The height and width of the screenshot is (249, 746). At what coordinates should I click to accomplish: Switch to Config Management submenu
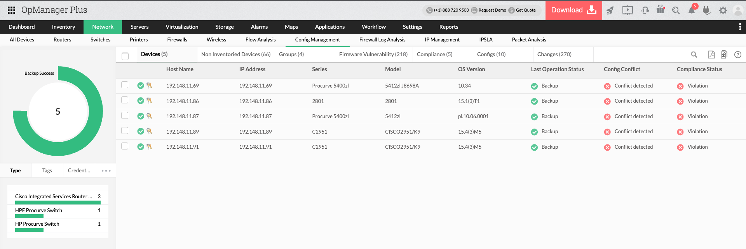pos(317,39)
